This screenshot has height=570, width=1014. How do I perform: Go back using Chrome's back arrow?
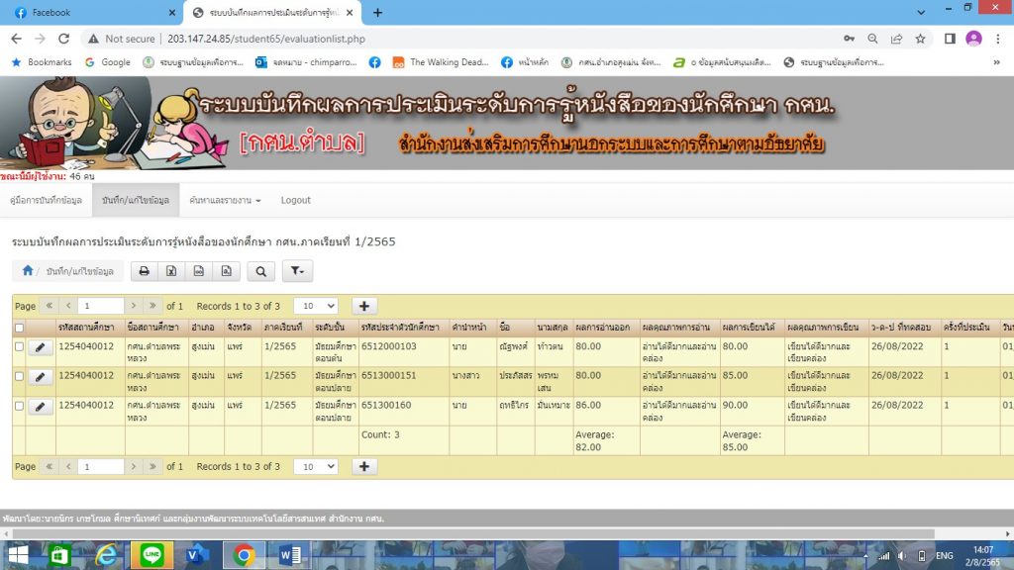click(x=16, y=39)
